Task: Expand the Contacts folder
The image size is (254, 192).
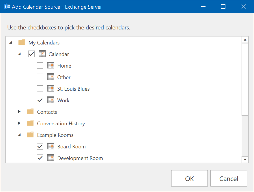Action: coord(19,112)
